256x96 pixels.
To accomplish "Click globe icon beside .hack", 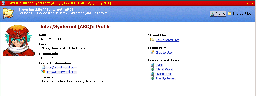I will coord(153,65).
